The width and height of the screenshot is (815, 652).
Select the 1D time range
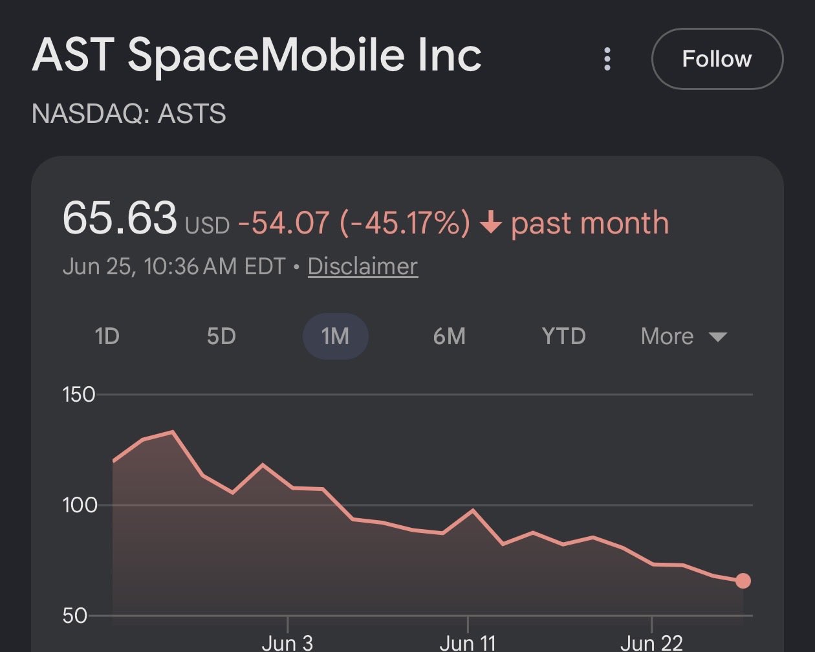[107, 336]
